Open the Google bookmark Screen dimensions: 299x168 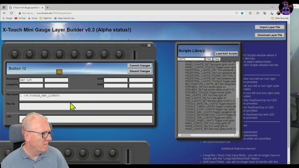(7, 18)
